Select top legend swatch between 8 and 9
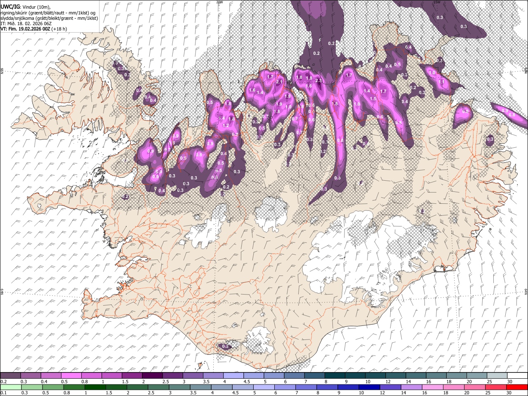Screen dimensions: 528x396 (335, 376)
